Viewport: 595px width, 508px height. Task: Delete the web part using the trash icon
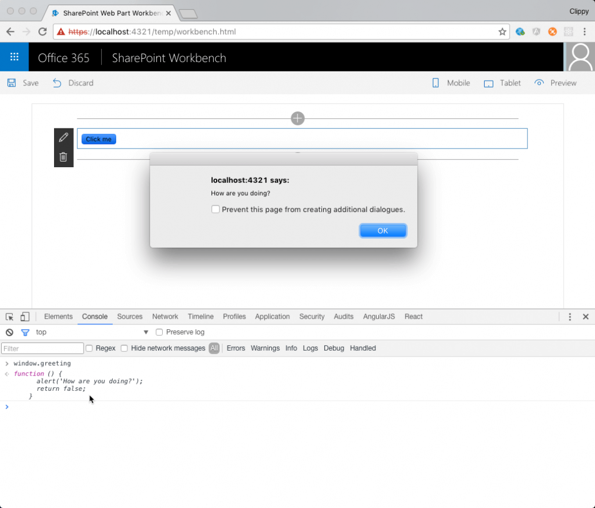coord(63,157)
